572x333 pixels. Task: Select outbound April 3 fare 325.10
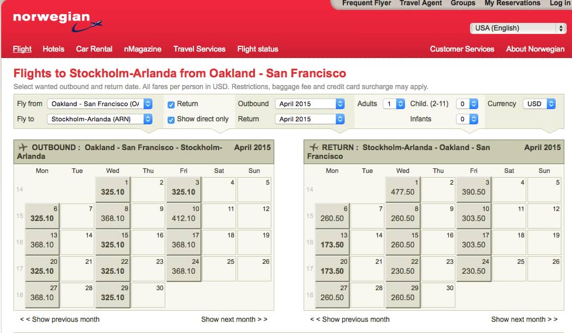183,190
